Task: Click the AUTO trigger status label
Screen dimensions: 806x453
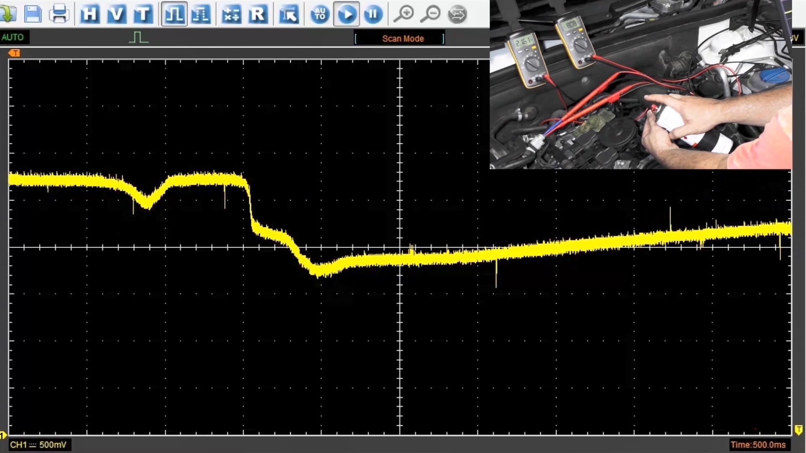Action: pyautogui.click(x=13, y=37)
